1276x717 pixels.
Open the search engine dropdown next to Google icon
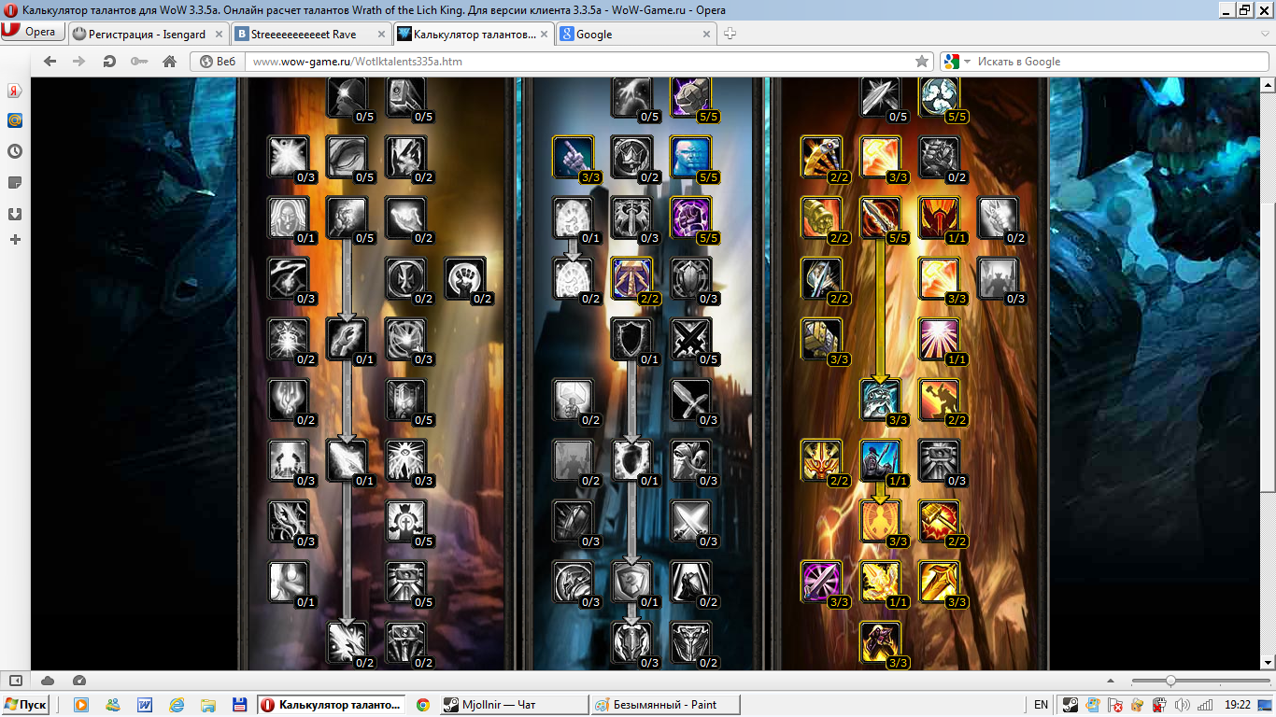click(x=968, y=62)
